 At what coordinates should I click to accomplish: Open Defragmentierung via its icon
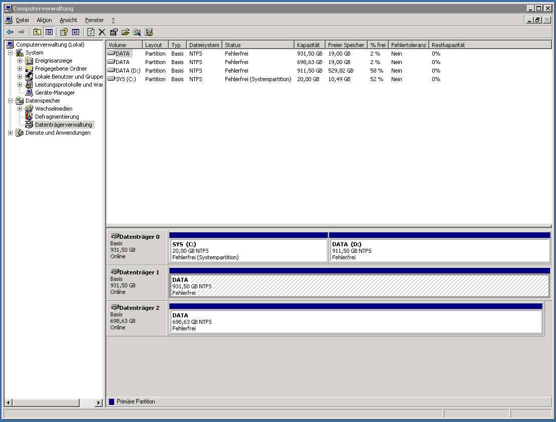[x=29, y=117]
